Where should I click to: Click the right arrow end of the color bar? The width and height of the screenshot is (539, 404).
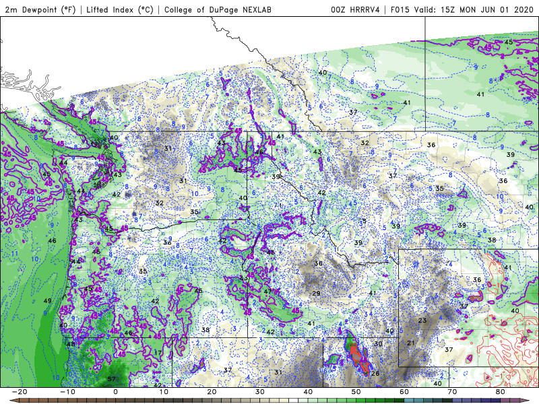pos(526,401)
